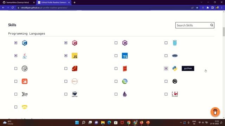Open the Chrome three-dot menu

point(222,8)
